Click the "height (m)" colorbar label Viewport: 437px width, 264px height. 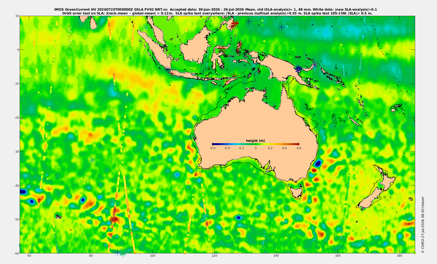pyautogui.click(x=255, y=141)
